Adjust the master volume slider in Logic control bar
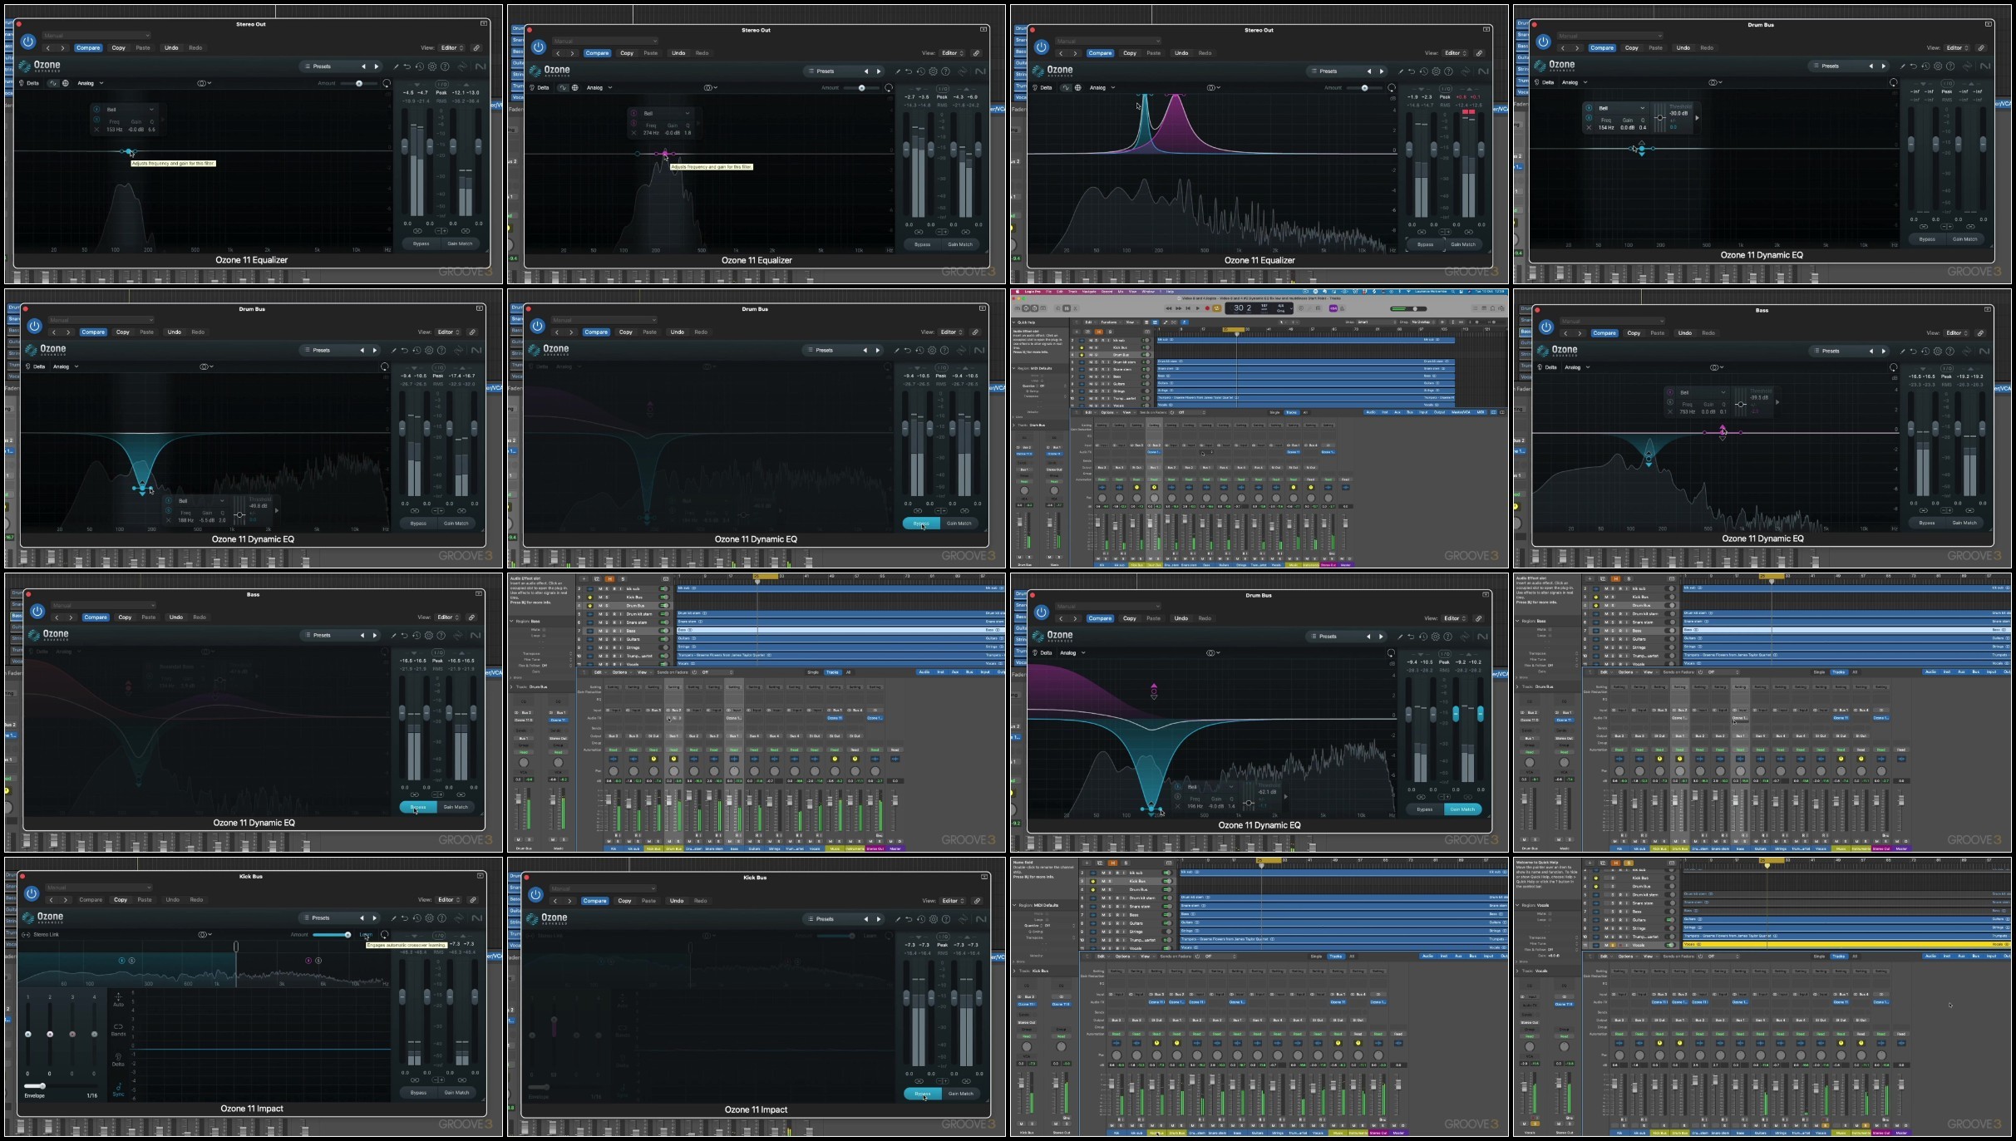The width and height of the screenshot is (2016, 1141). (1409, 309)
